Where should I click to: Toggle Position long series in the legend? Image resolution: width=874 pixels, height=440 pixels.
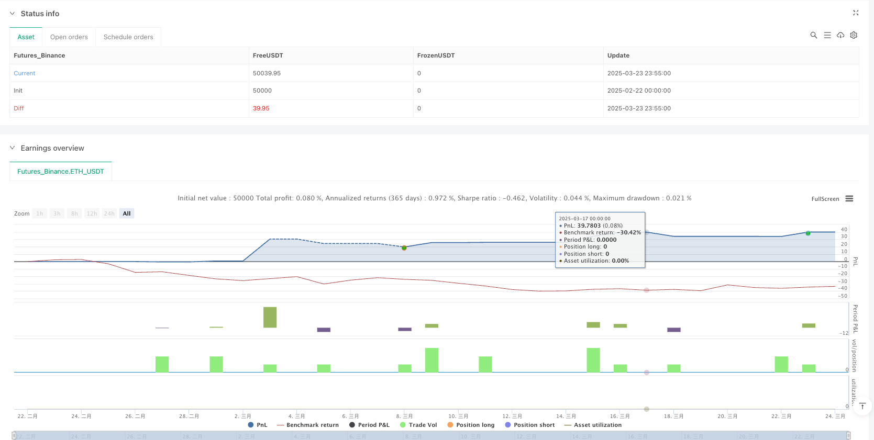pyautogui.click(x=471, y=425)
